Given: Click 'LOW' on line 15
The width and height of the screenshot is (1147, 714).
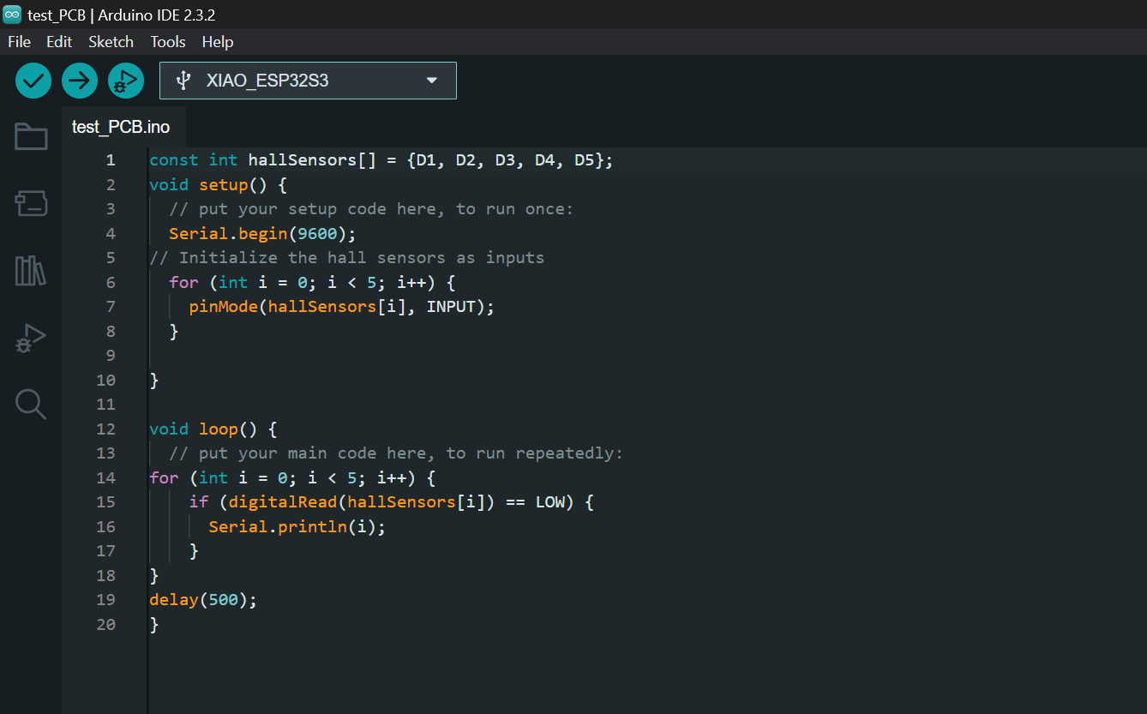Looking at the screenshot, I should tap(550, 502).
